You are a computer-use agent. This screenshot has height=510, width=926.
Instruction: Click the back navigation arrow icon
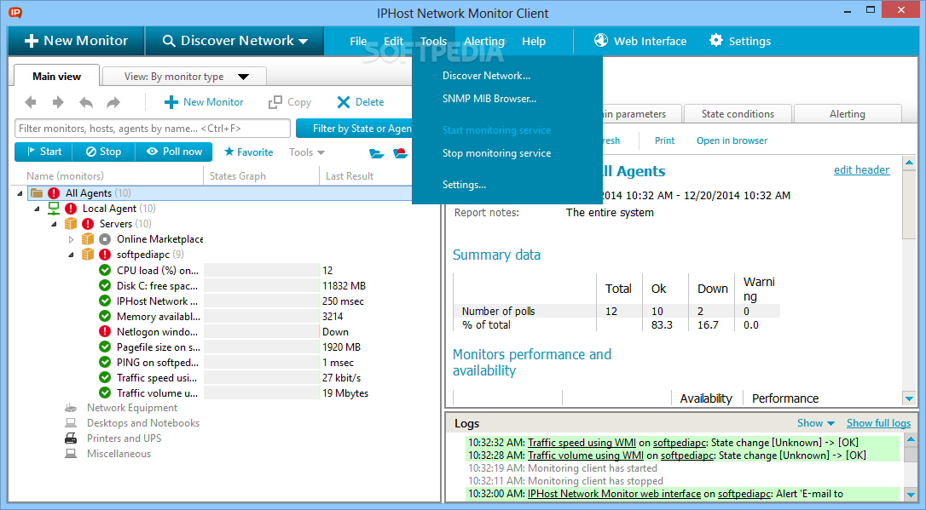click(x=31, y=102)
